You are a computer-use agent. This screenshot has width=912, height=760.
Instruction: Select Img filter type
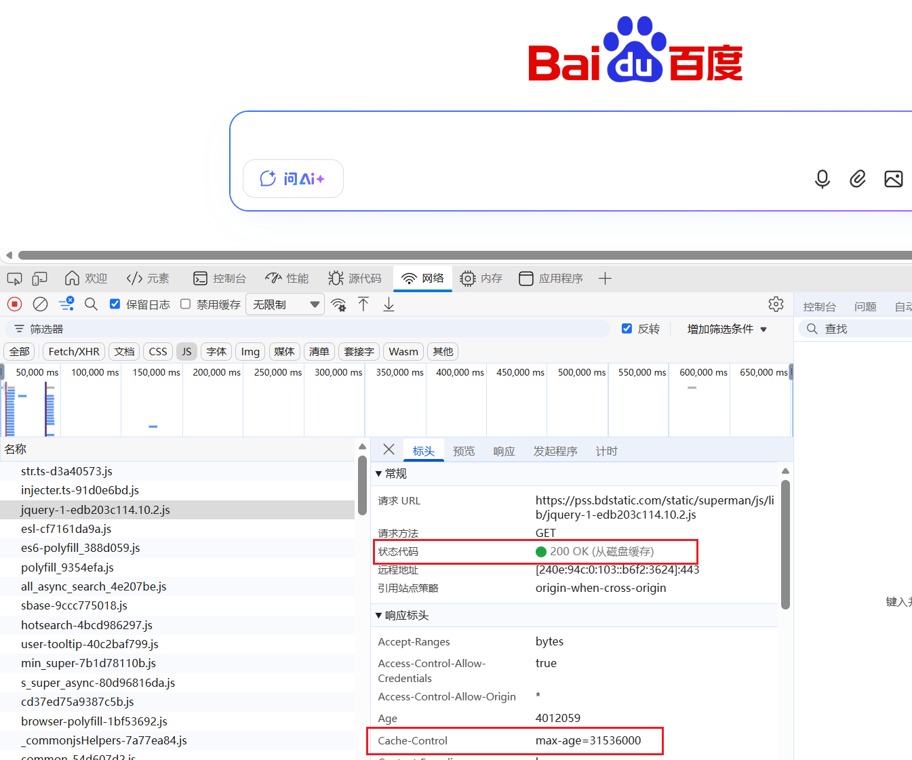pos(250,352)
